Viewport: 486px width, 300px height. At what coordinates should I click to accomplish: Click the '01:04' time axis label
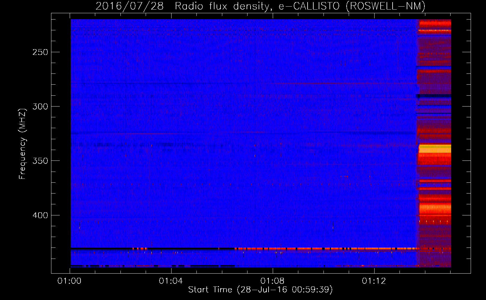coord(171,281)
